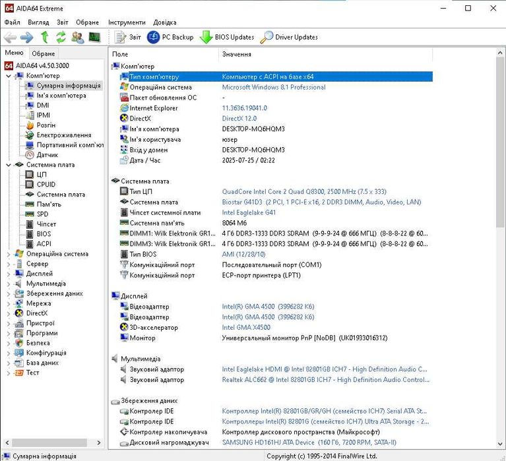Select BIOS in the tree

tap(38, 234)
